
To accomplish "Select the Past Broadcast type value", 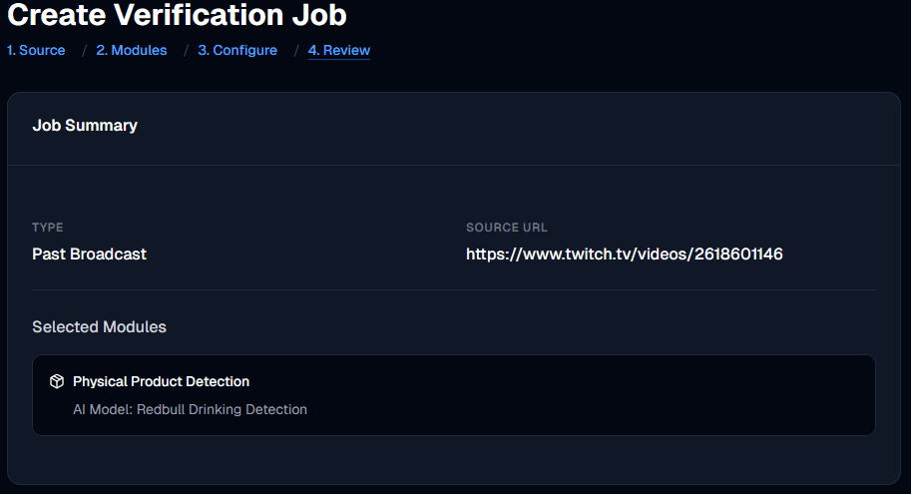I will click(x=89, y=254).
